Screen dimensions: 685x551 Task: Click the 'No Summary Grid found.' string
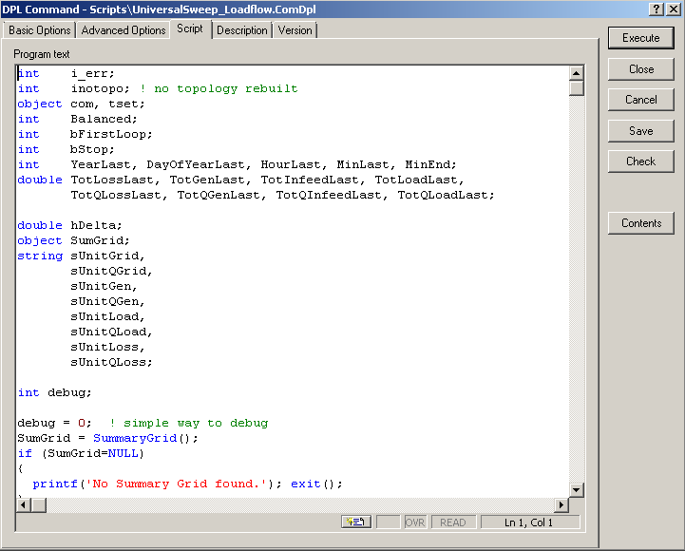click(x=177, y=484)
